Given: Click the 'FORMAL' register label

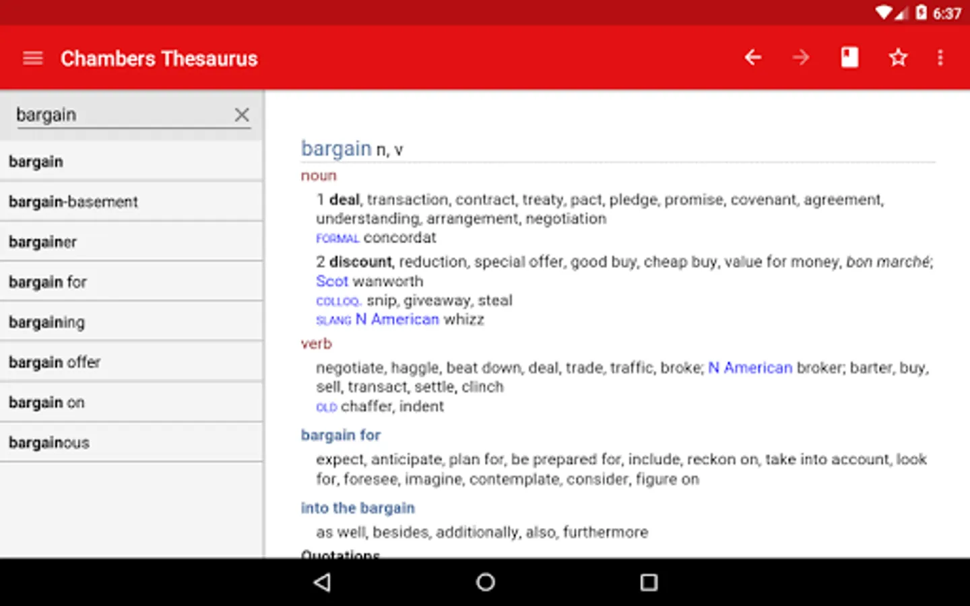Looking at the screenshot, I should (x=337, y=238).
